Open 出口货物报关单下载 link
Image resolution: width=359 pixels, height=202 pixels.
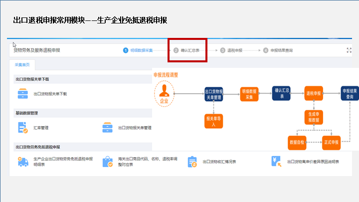50,94
